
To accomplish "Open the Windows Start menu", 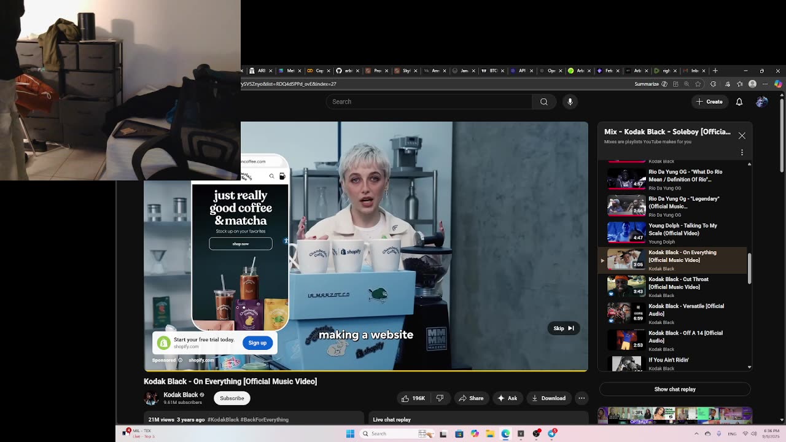I will [350, 433].
